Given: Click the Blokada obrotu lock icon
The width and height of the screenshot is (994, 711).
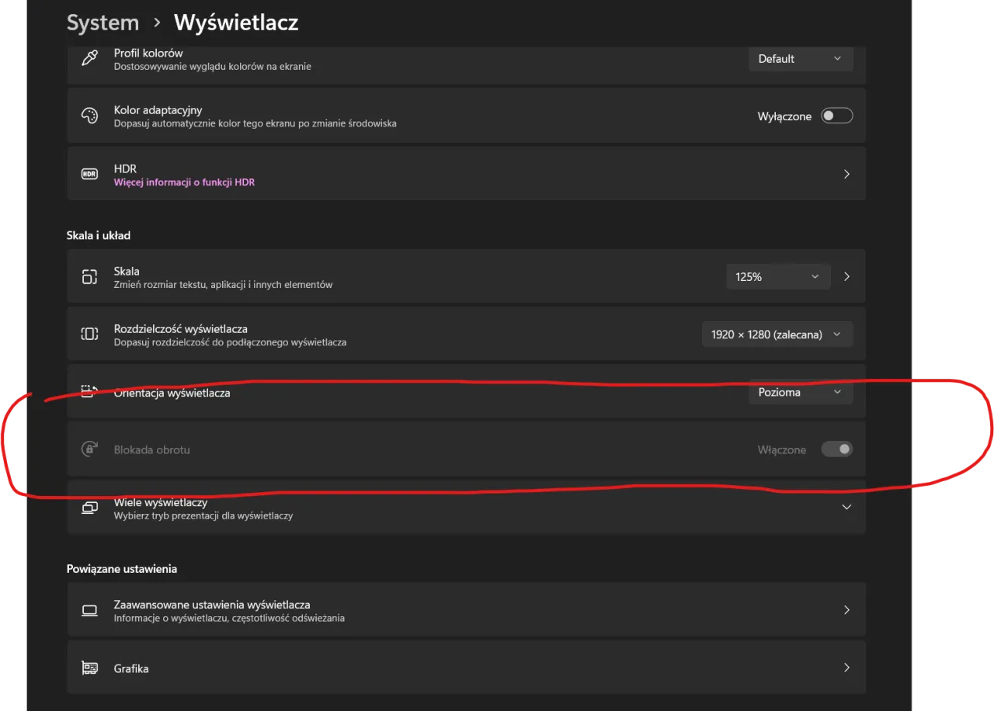Looking at the screenshot, I should click(x=89, y=449).
